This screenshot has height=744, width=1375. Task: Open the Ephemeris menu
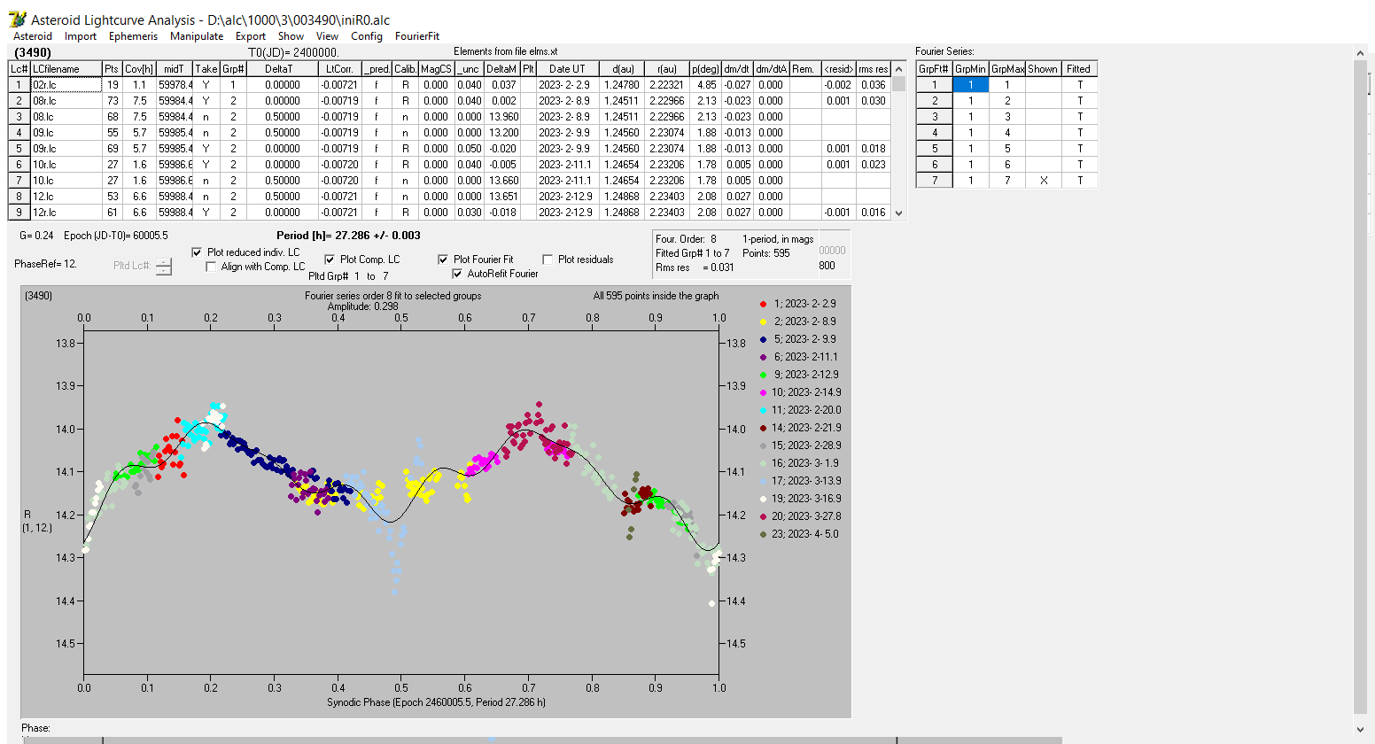click(133, 36)
